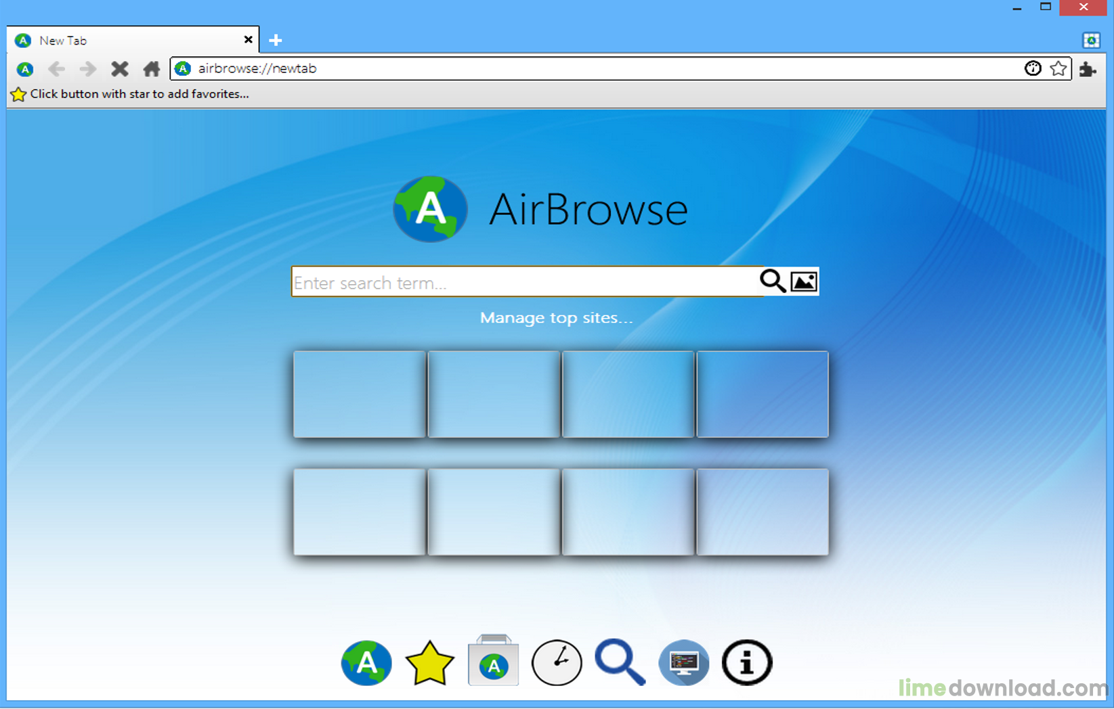Screen dimensions: 1114x709
Task: Open history with the bottom clock icon
Action: point(557,663)
